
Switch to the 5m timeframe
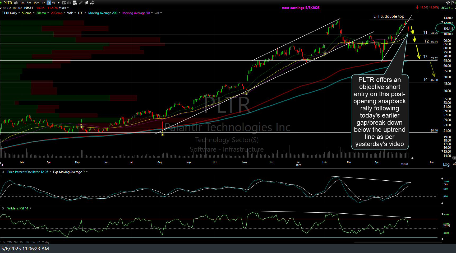[29, 3]
